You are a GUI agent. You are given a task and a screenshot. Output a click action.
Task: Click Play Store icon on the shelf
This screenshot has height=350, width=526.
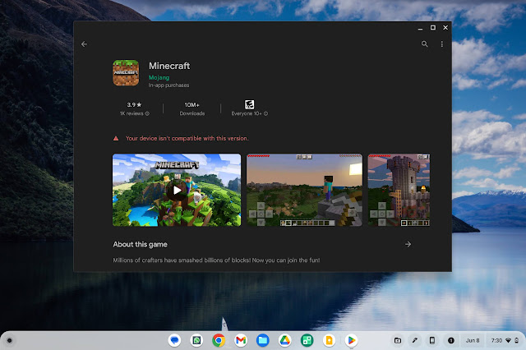tap(351, 341)
